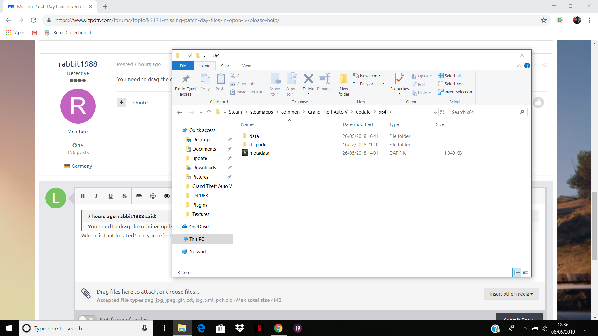Open the blue Help question mark icon

(x=527, y=66)
